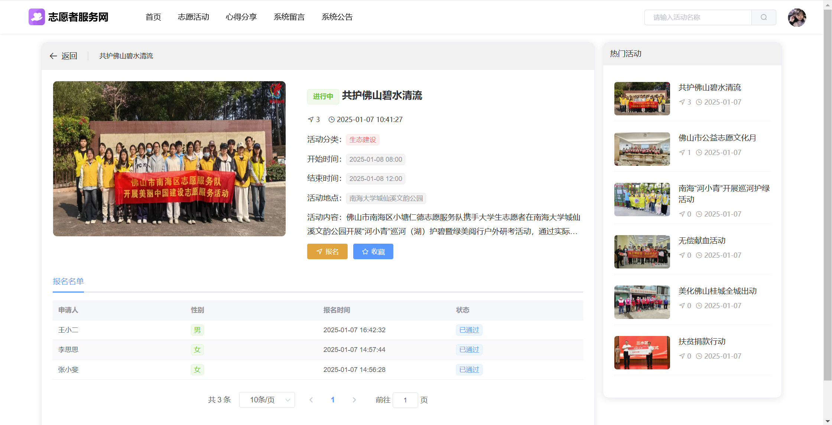The image size is (832, 425).
Task: Open the 扶贫捐款行动 hot activity link
Action: pos(702,342)
